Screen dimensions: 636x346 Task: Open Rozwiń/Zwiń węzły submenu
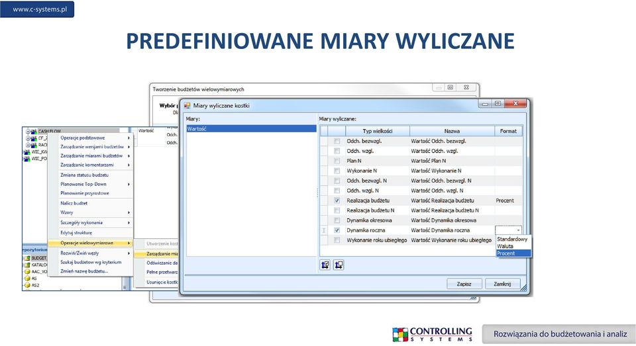91,253
